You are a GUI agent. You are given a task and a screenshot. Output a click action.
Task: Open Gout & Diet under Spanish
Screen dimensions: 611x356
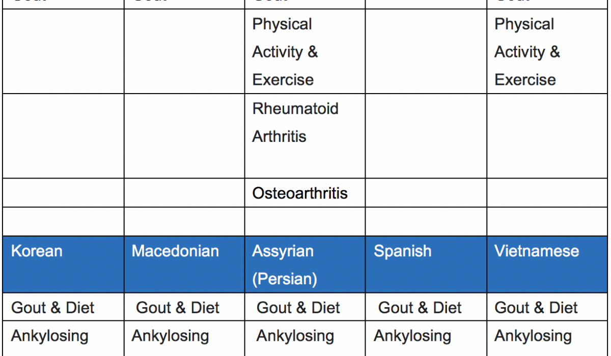click(420, 308)
